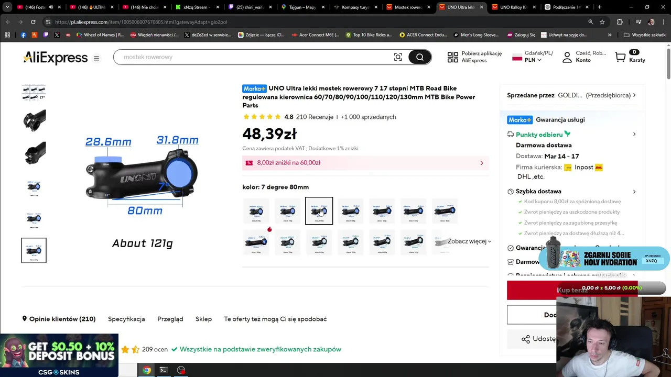The height and width of the screenshot is (377, 671).
Task: Select the variant swatch with flame badge
Action: (x=256, y=241)
